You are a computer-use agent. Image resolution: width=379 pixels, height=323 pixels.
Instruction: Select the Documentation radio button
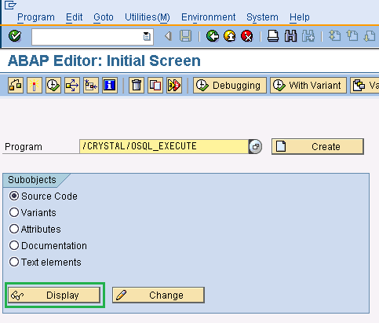click(x=14, y=245)
